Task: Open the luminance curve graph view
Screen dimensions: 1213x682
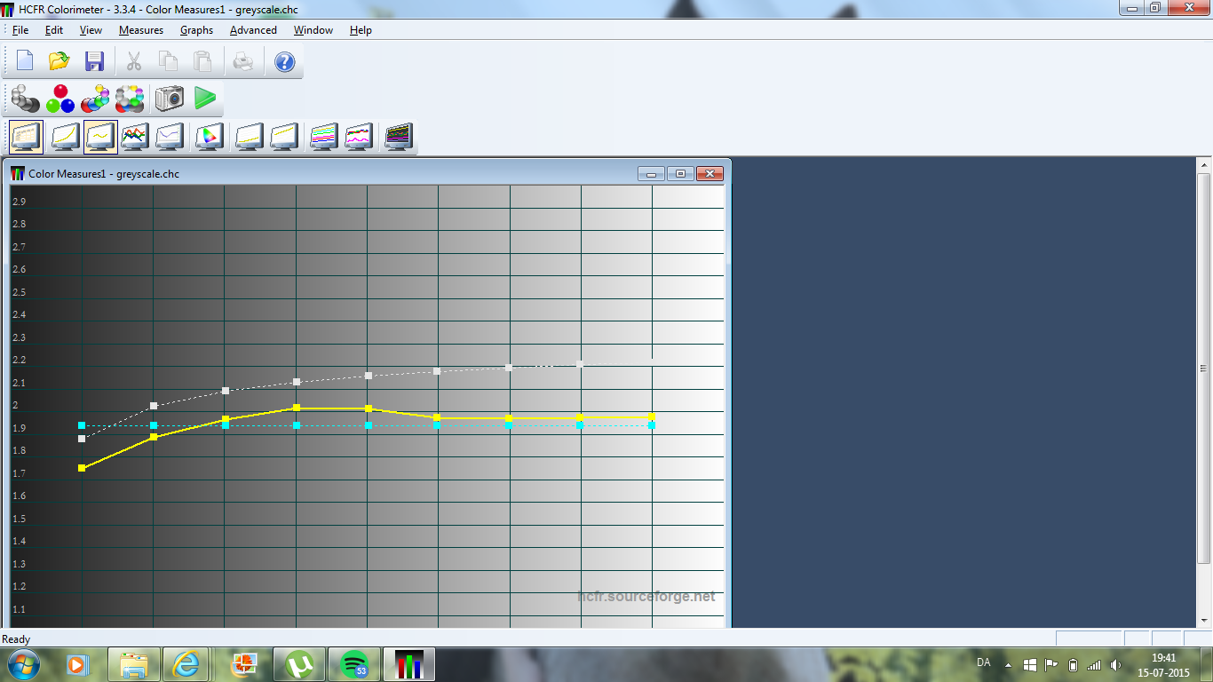Action: pos(66,137)
